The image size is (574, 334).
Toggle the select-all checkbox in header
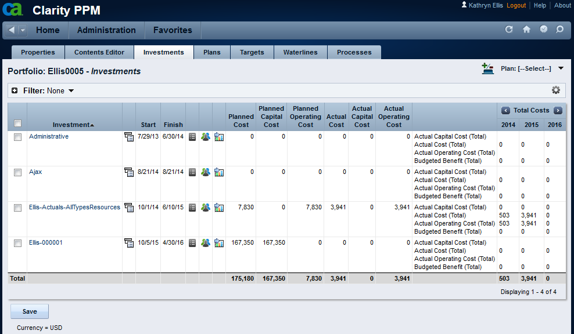pyautogui.click(x=17, y=123)
